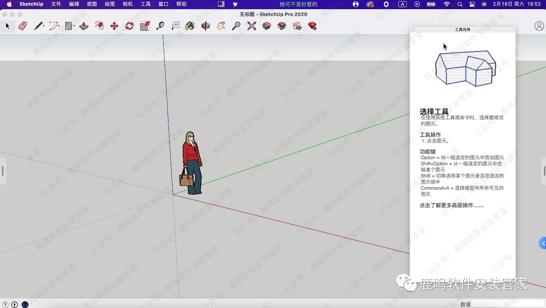The width and height of the screenshot is (546, 308).
Task: Open the 3D Warehouse
Action: pyautogui.click(x=266, y=26)
